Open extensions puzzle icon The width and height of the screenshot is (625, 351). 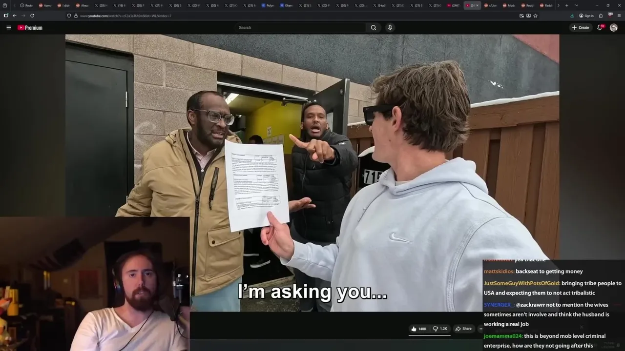601,16
